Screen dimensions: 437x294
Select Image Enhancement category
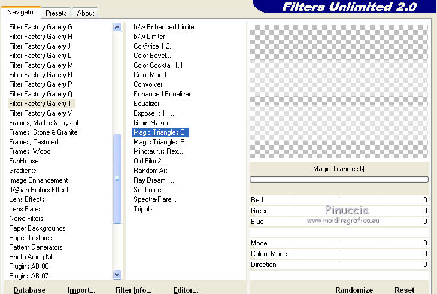tap(38, 180)
